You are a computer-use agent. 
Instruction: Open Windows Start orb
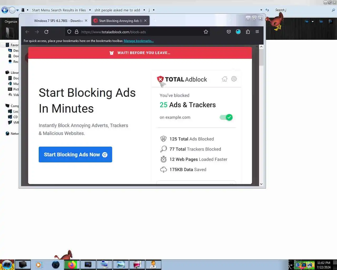[x=7, y=264]
